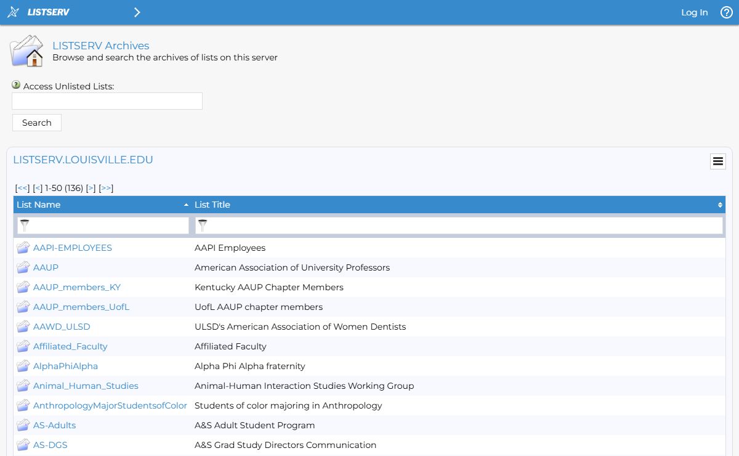Click the LISTSERV Archives home folder icon
Viewport: 739px width, 456px height.
26,51
